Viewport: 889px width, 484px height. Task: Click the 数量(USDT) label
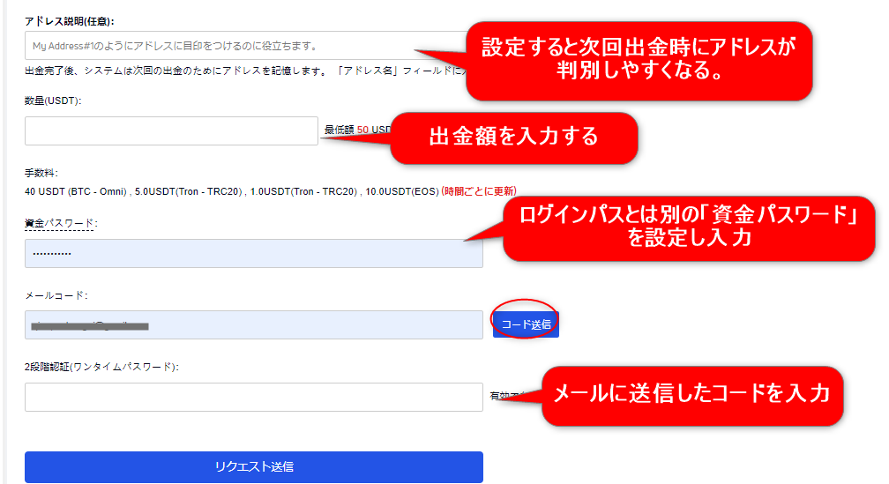pyautogui.click(x=53, y=101)
